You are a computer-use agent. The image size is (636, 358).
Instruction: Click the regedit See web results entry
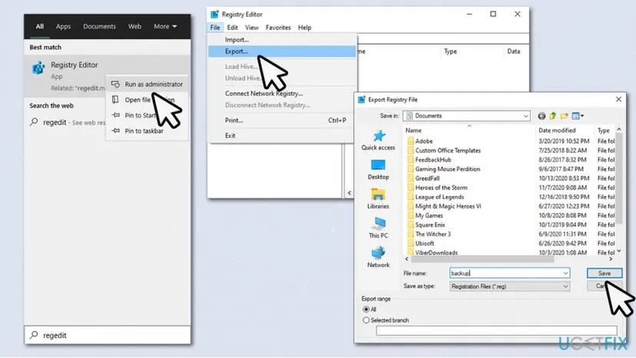pyautogui.click(x=68, y=122)
